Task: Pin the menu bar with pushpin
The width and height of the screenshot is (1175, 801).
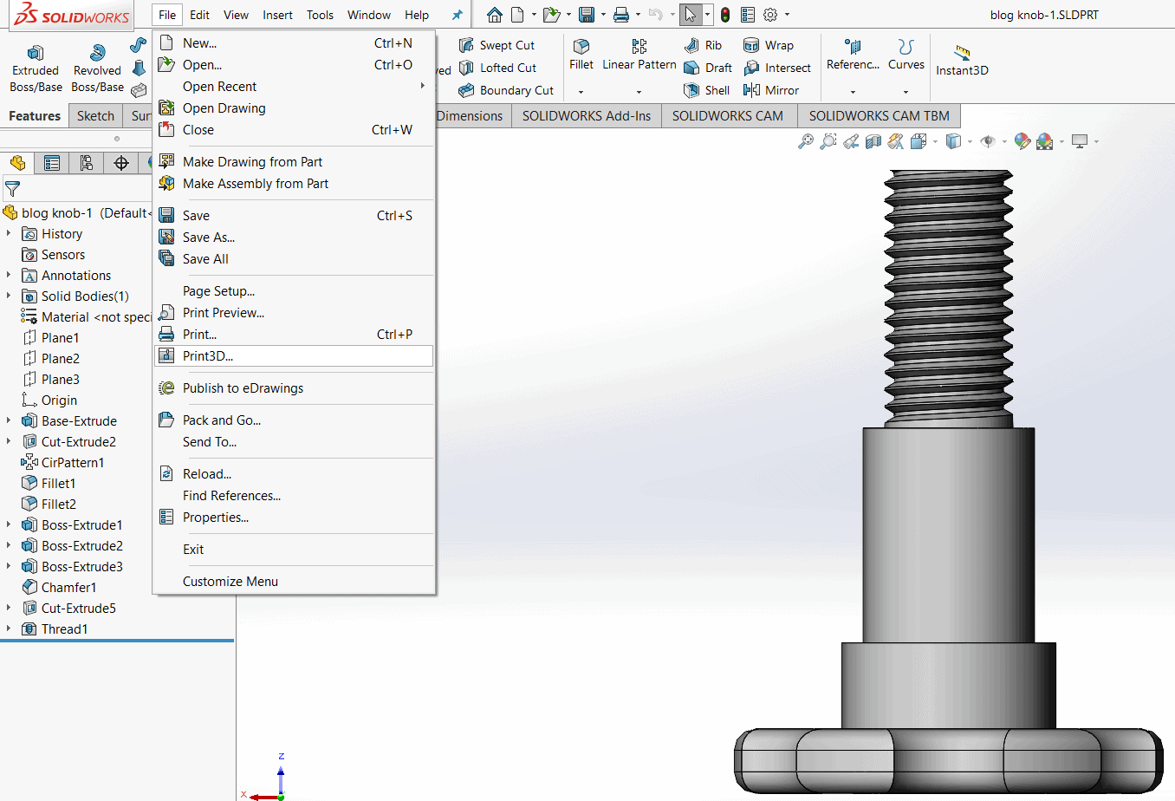Action: coord(457,15)
